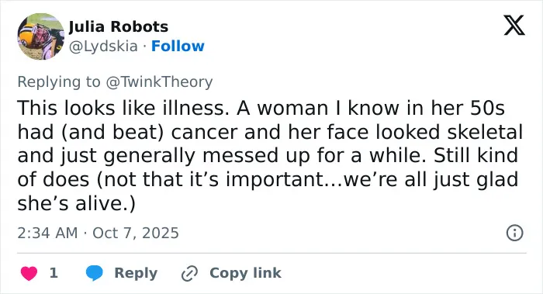Open the circled info icon
The image size is (543, 294).
pyautogui.click(x=514, y=233)
